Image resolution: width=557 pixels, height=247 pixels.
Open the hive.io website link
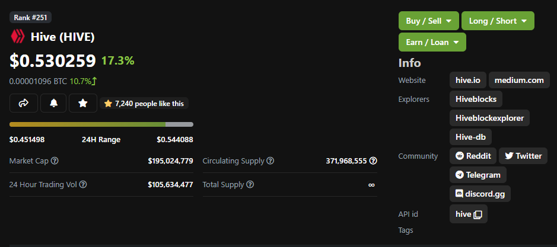tap(468, 80)
